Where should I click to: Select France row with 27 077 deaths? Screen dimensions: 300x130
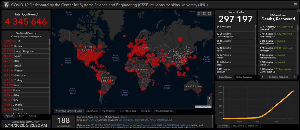(235, 57)
